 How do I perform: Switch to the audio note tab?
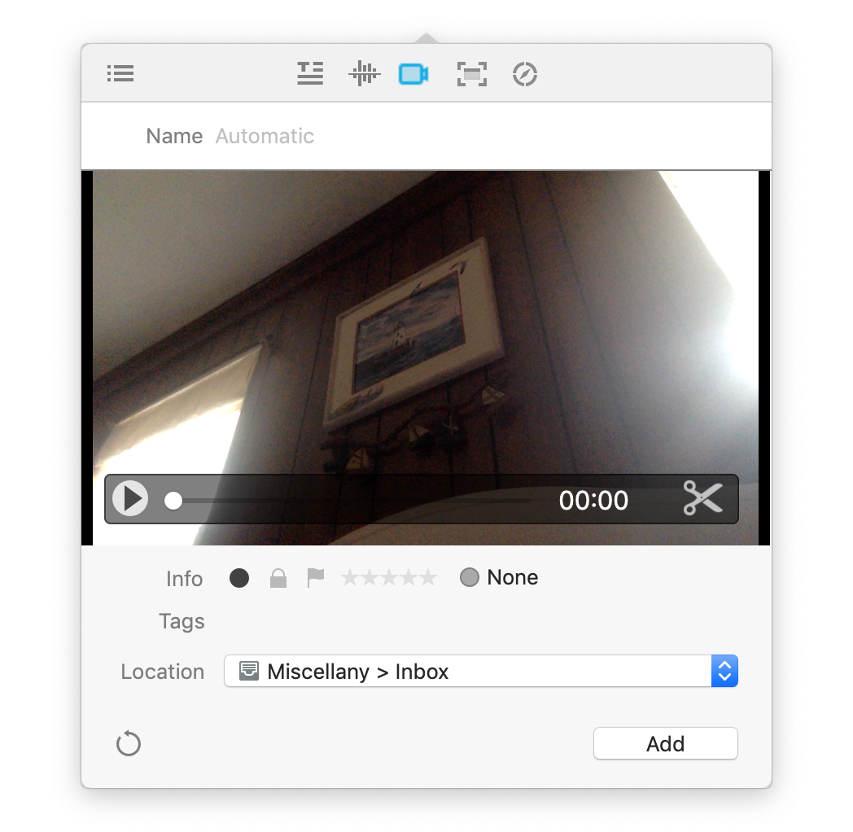(364, 74)
